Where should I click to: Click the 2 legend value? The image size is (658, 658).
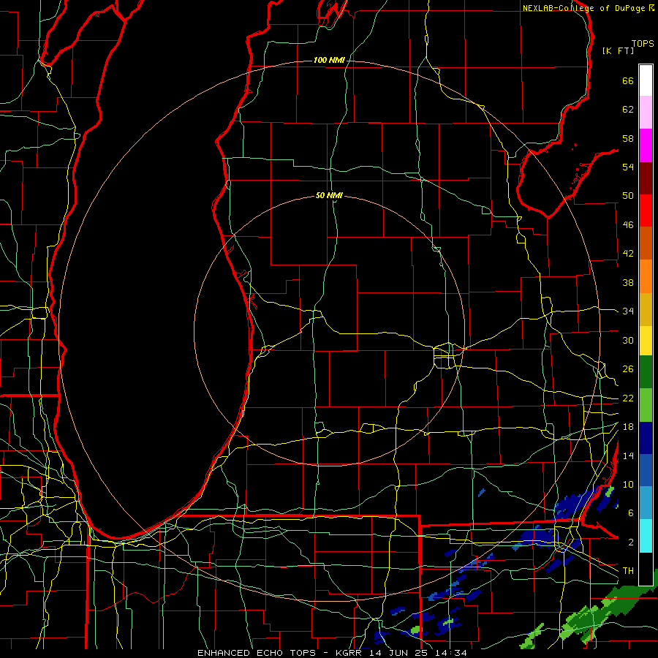pyautogui.click(x=631, y=542)
